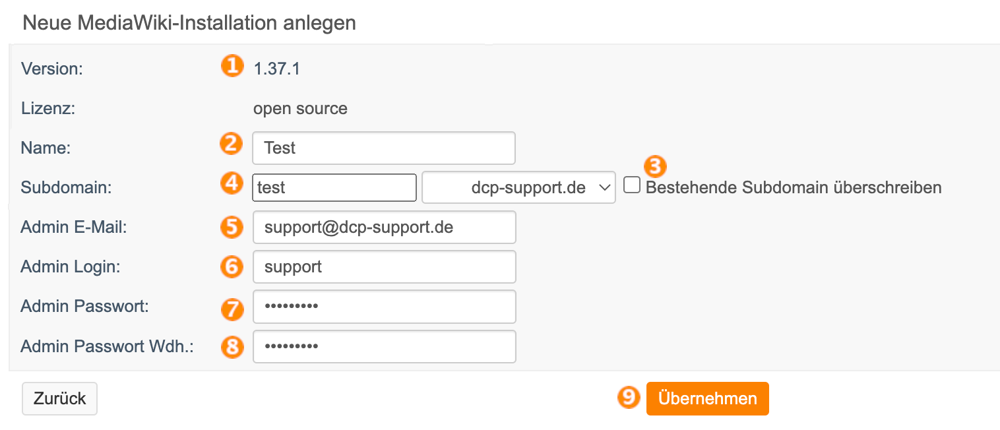Click the orange number 3 marker above checkbox
Image resolution: width=1000 pixels, height=430 pixels.
point(655,166)
